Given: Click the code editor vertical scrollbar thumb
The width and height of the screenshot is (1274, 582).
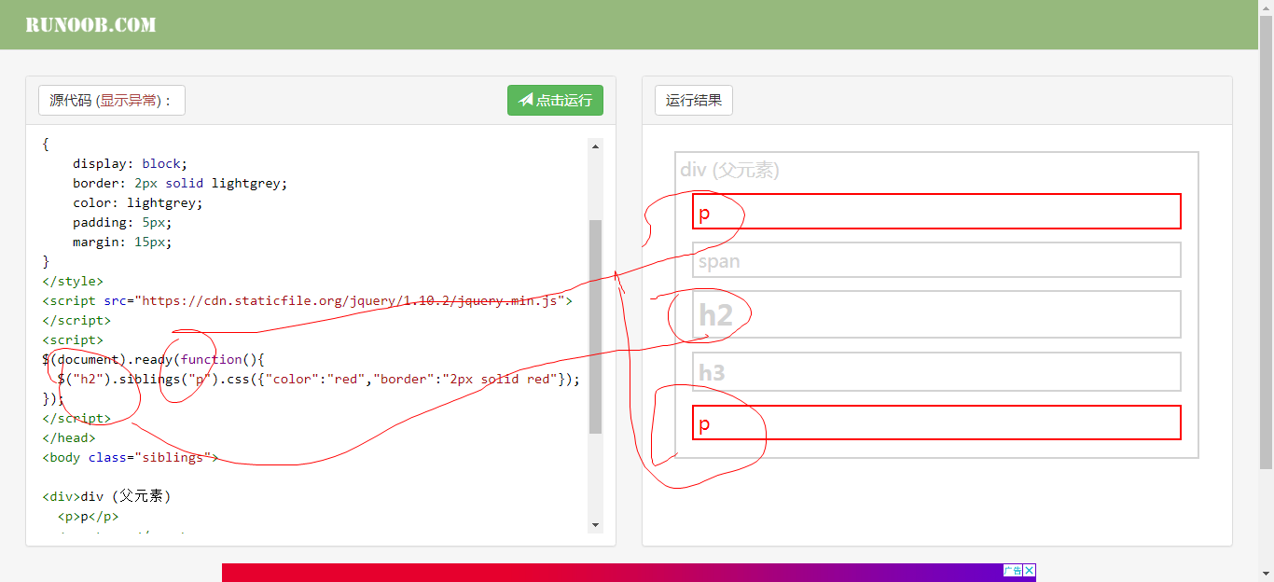Looking at the screenshot, I should coord(596,326).
